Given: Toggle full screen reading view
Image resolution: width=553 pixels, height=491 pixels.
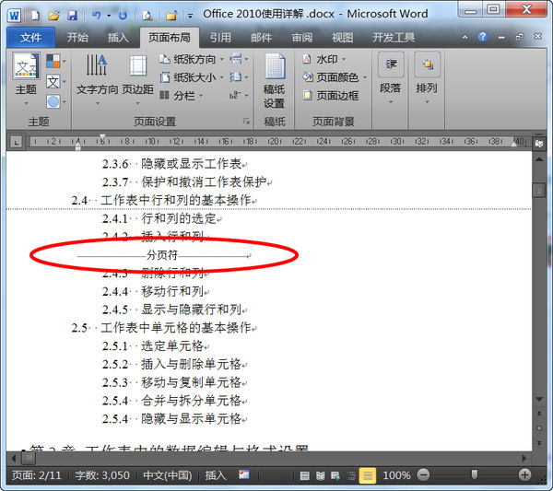Looking at the screenshot, I should 320,475.
